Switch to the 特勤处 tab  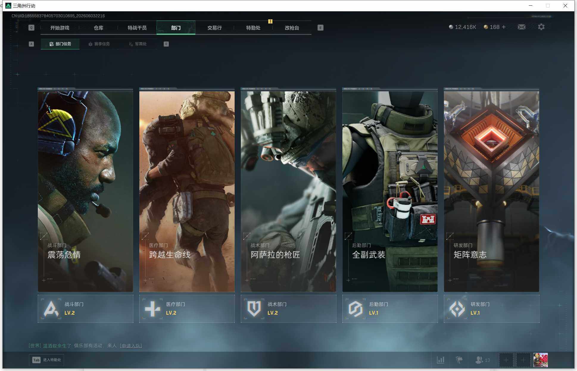(x=253, y=28)
